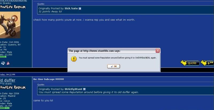Click the post title 'Re: Omr Subcage'
Viewport: 214px width, 110px height.
(x=49, y=79)
